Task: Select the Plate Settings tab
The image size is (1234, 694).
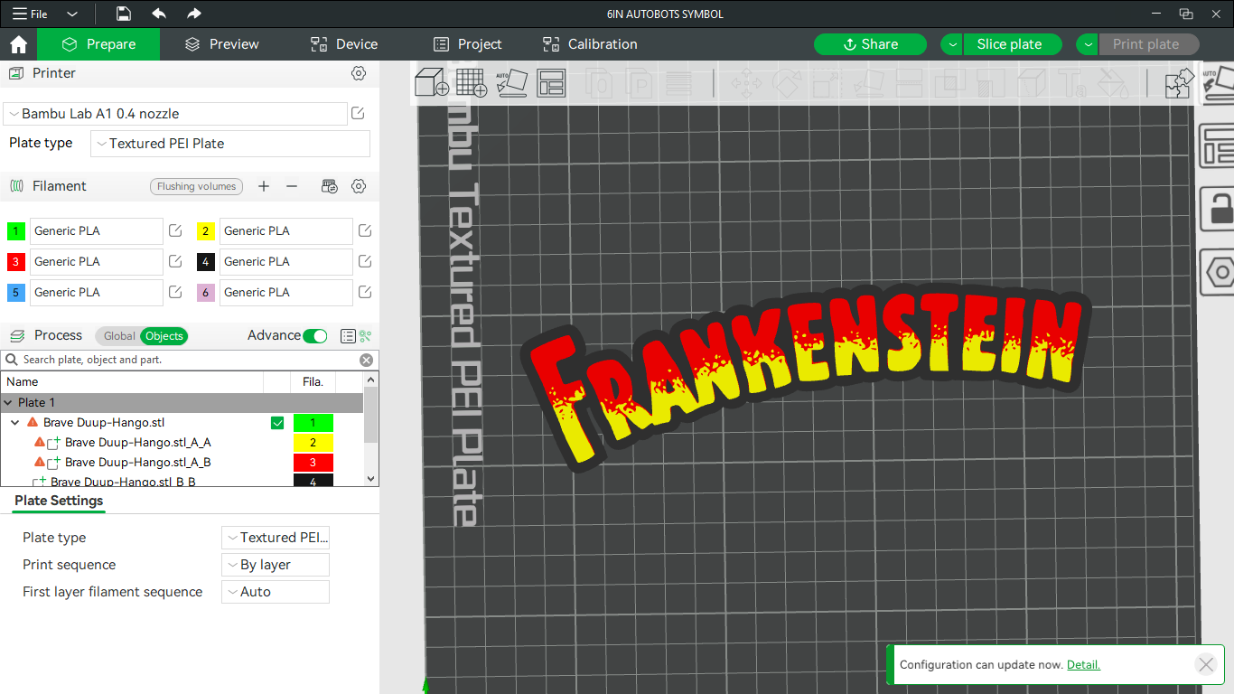Action: pos(59,501)
